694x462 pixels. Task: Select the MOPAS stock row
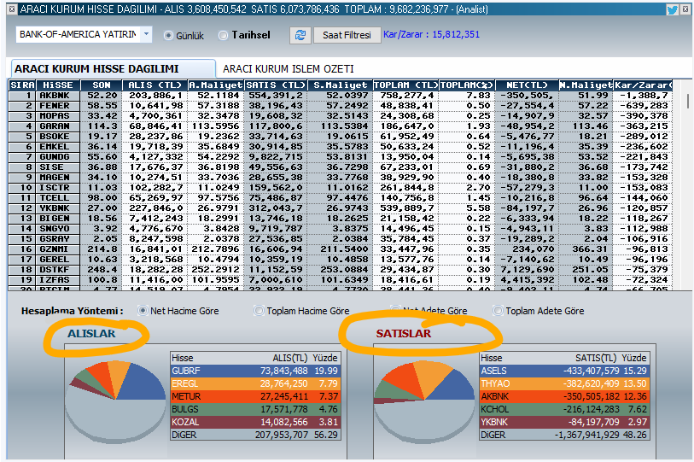341,115
